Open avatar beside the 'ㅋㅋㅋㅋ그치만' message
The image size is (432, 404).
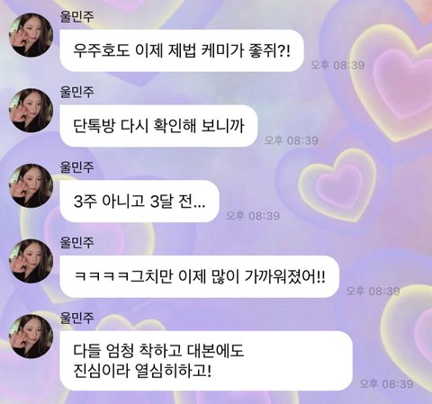click(31, 261)
